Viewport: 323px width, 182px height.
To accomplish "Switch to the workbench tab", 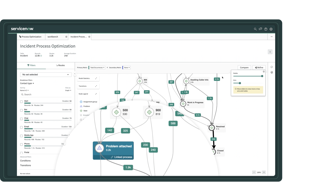I will pyautogui.click(x=53, y=37).
